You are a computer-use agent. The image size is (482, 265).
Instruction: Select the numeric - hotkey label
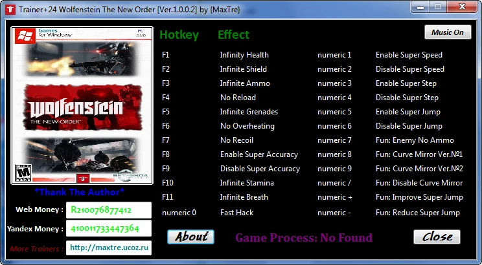[x=334, y=213]
